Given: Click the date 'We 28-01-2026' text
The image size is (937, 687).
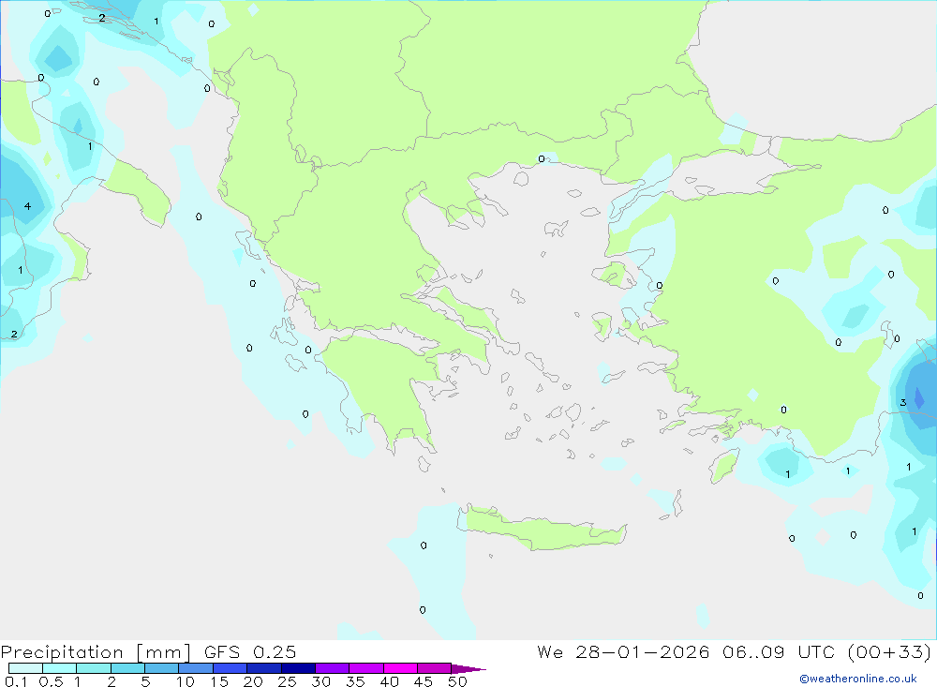Looking at the screenshot, I should coord(623,651).
